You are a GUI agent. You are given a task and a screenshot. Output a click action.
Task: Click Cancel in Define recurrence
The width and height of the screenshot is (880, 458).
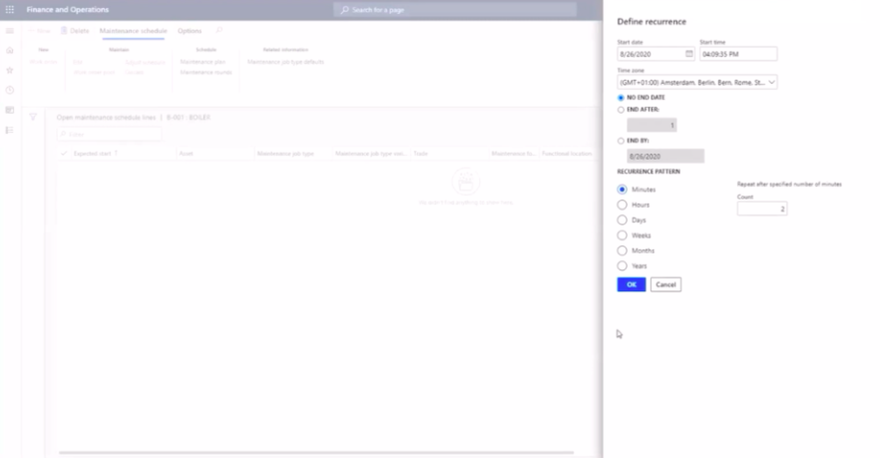665,284
